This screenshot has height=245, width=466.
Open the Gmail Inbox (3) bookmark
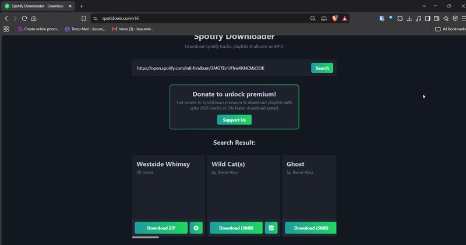click(x=133, y=29)
